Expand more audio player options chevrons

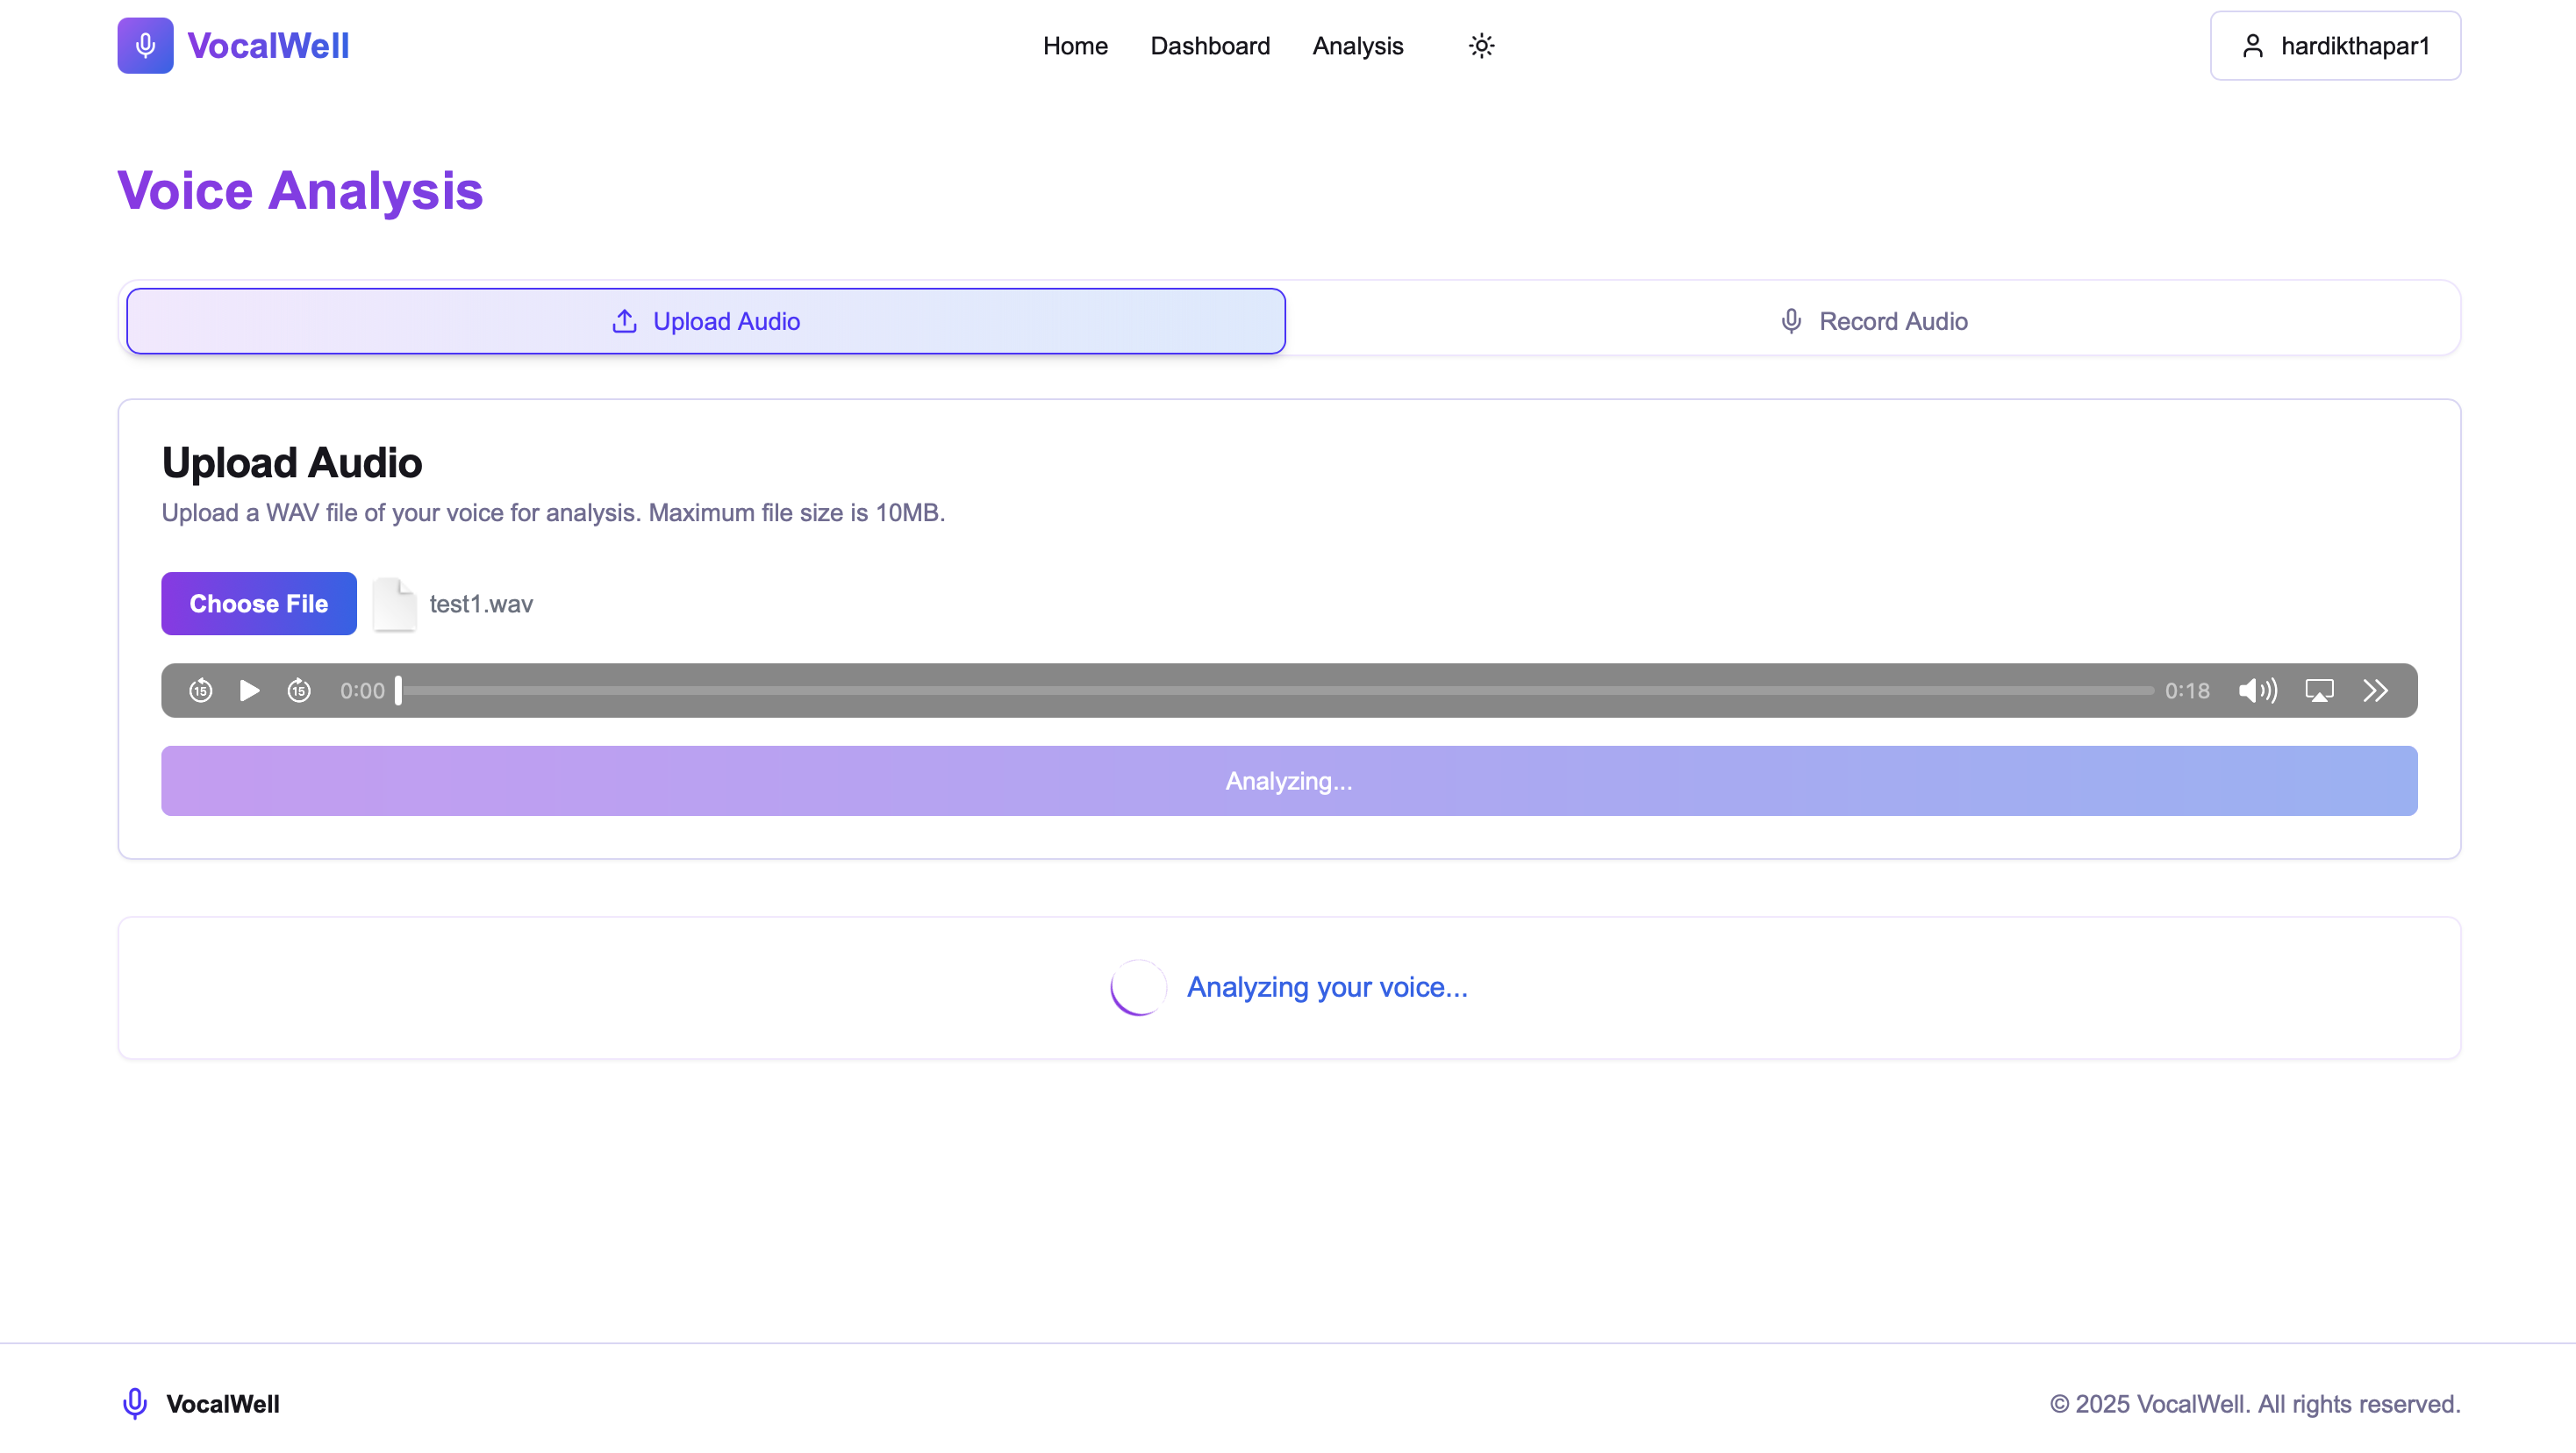2375,690
